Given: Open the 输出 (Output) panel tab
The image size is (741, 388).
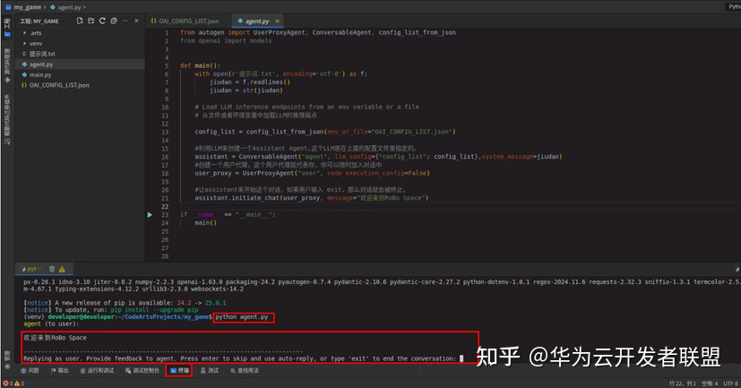Looking at the screenshot, I should (60, 370).
